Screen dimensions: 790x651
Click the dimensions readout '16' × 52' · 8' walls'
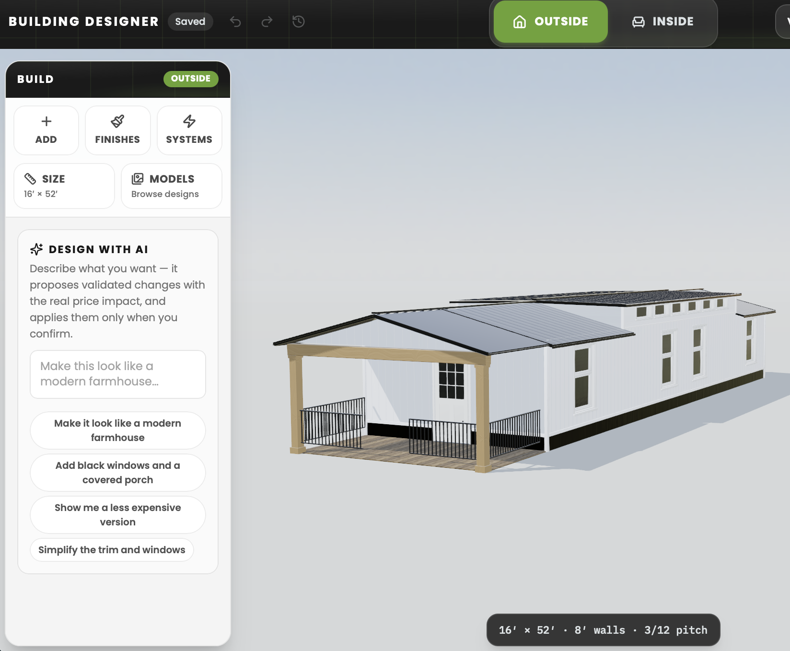(x=603, y=630)
